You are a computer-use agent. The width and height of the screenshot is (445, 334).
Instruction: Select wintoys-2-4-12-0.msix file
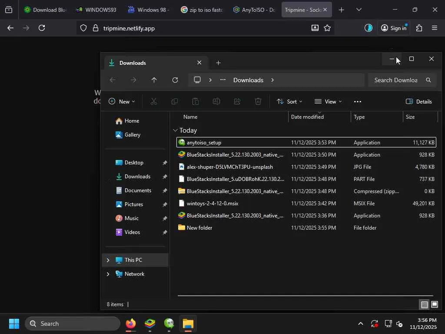306,204
